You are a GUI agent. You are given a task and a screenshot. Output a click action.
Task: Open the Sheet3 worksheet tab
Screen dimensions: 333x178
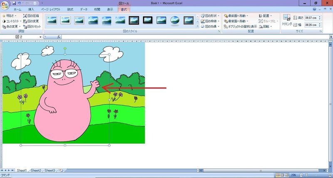coord(50,171)
